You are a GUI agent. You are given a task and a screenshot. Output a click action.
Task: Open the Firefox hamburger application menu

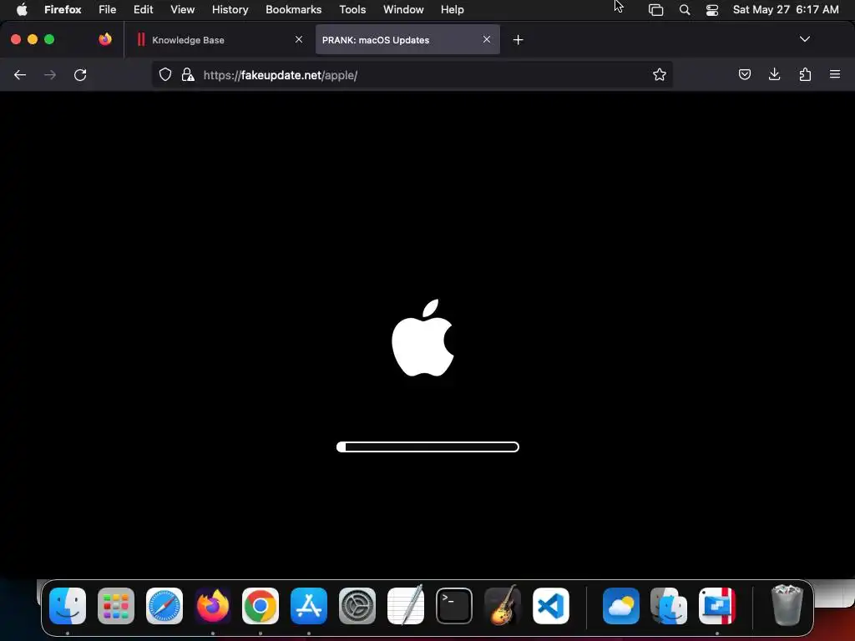(x=835, y=74)
